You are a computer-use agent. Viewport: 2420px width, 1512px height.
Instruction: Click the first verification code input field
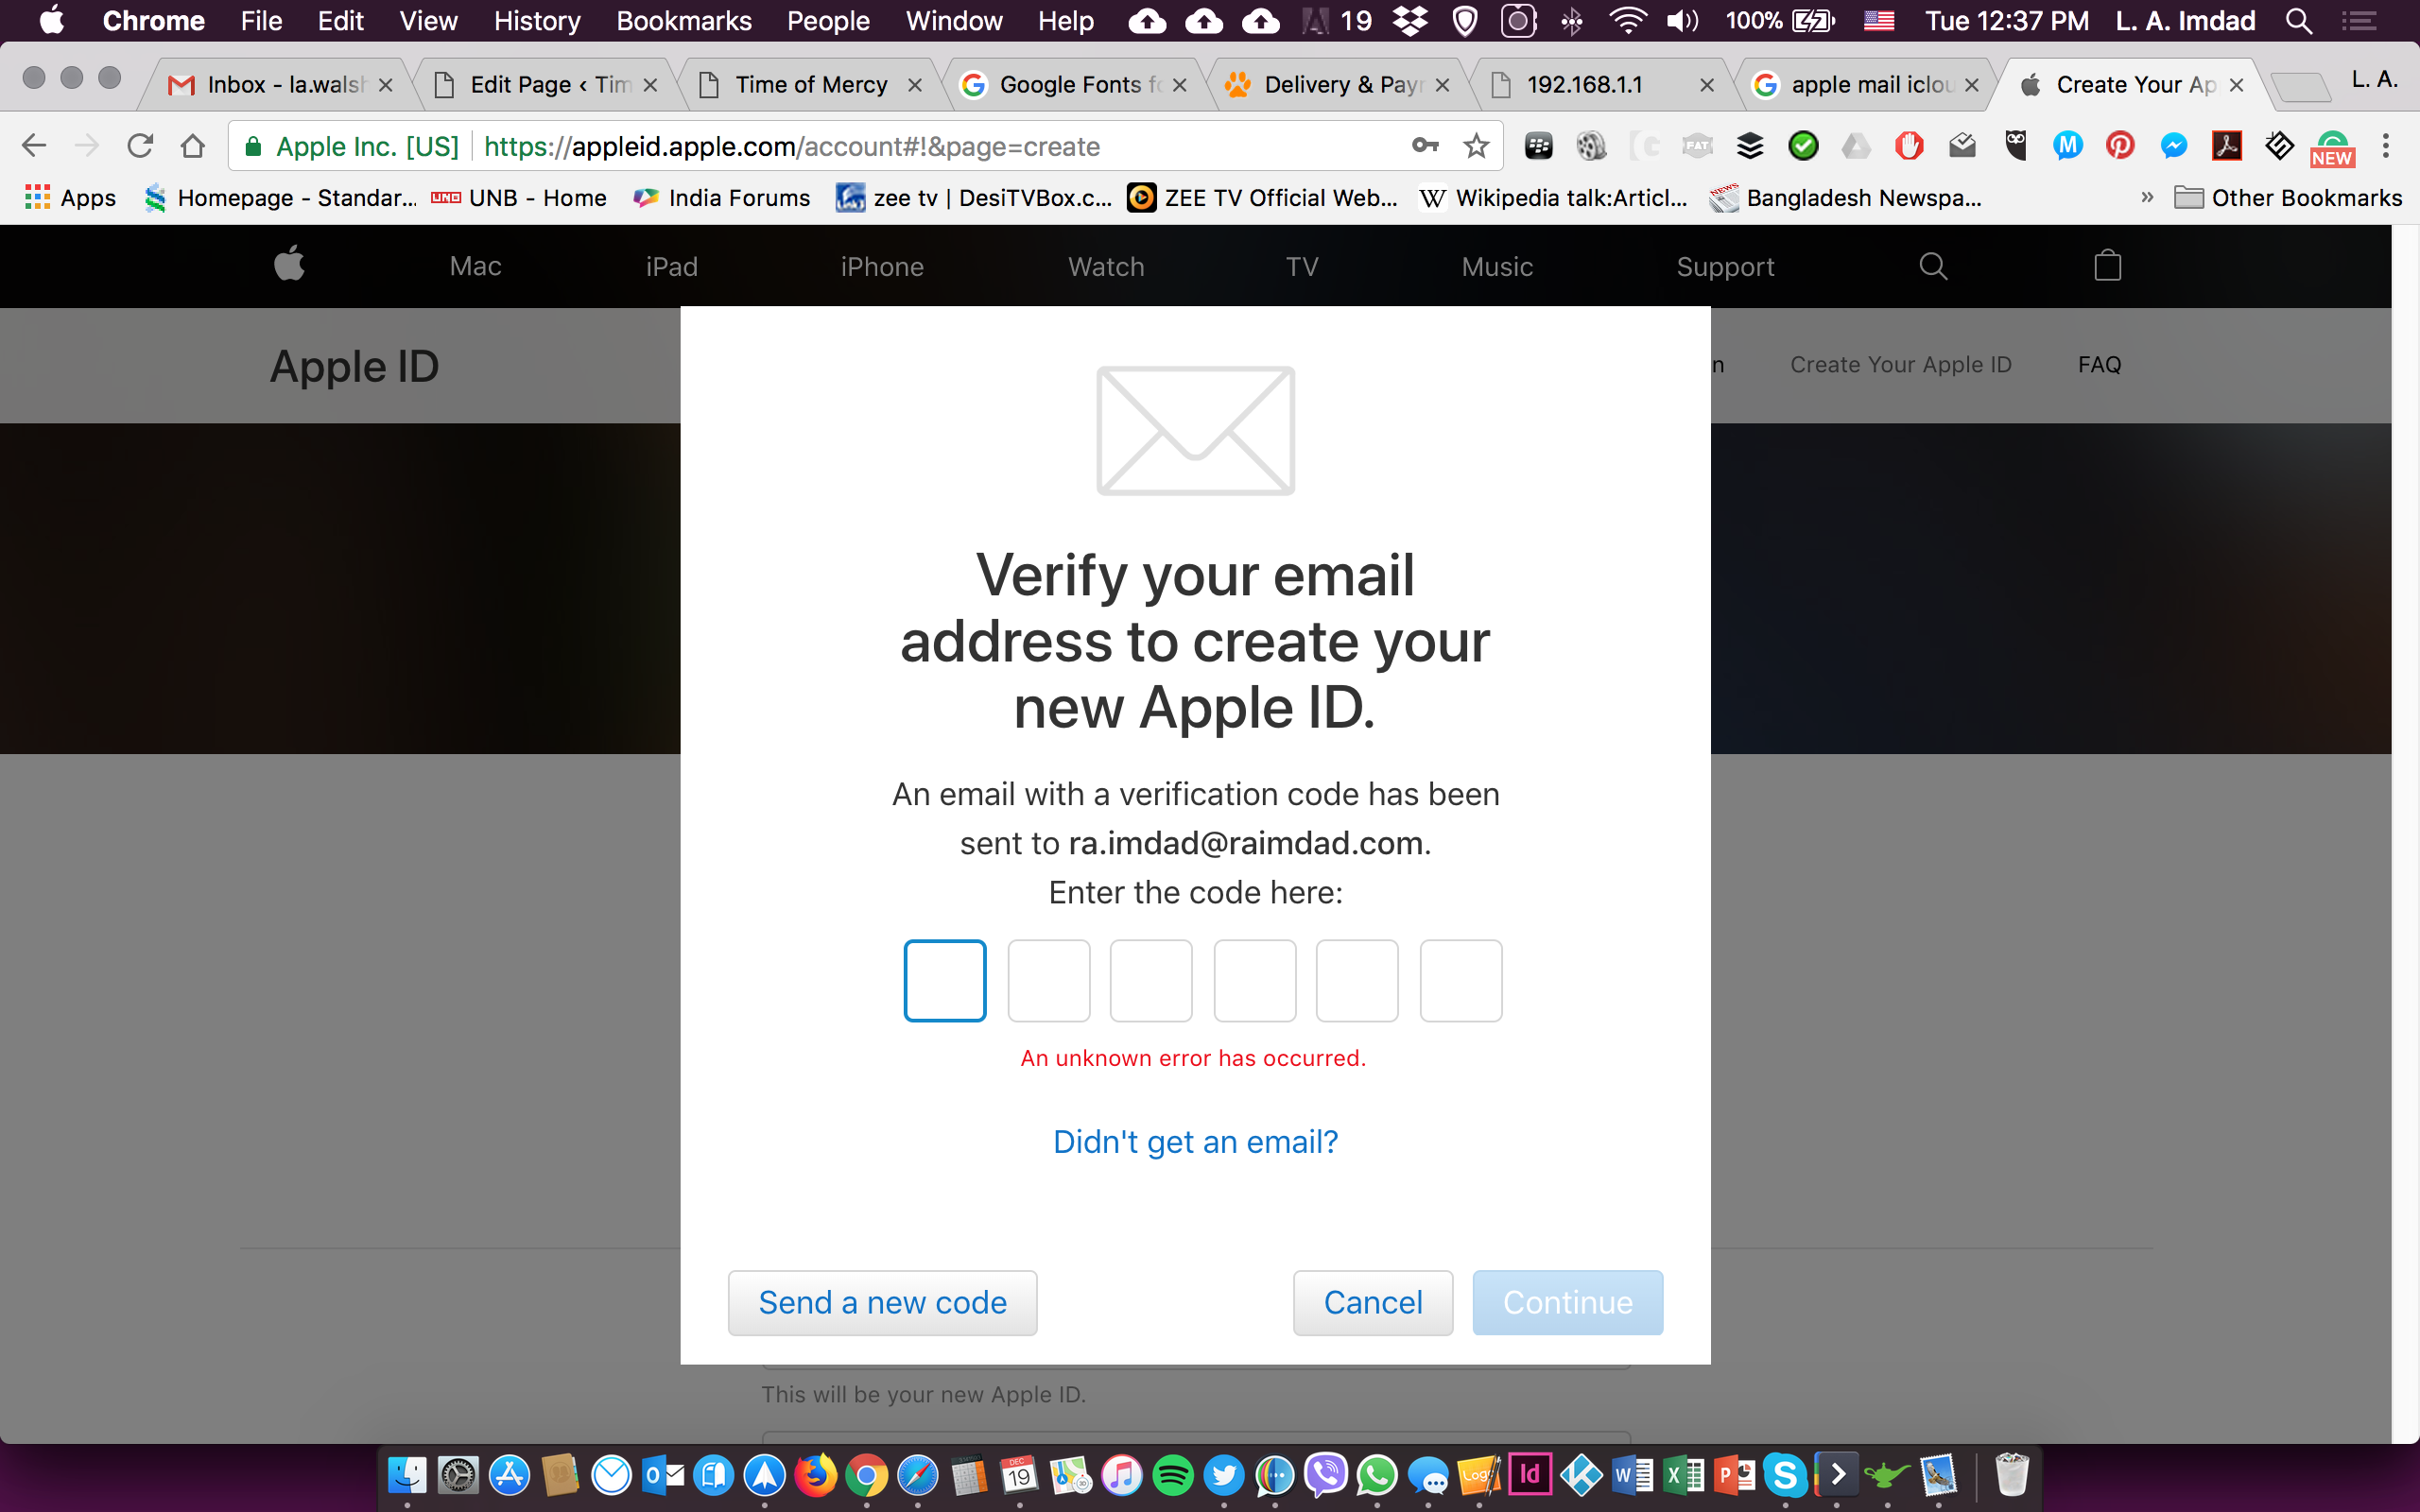[944, 979]
